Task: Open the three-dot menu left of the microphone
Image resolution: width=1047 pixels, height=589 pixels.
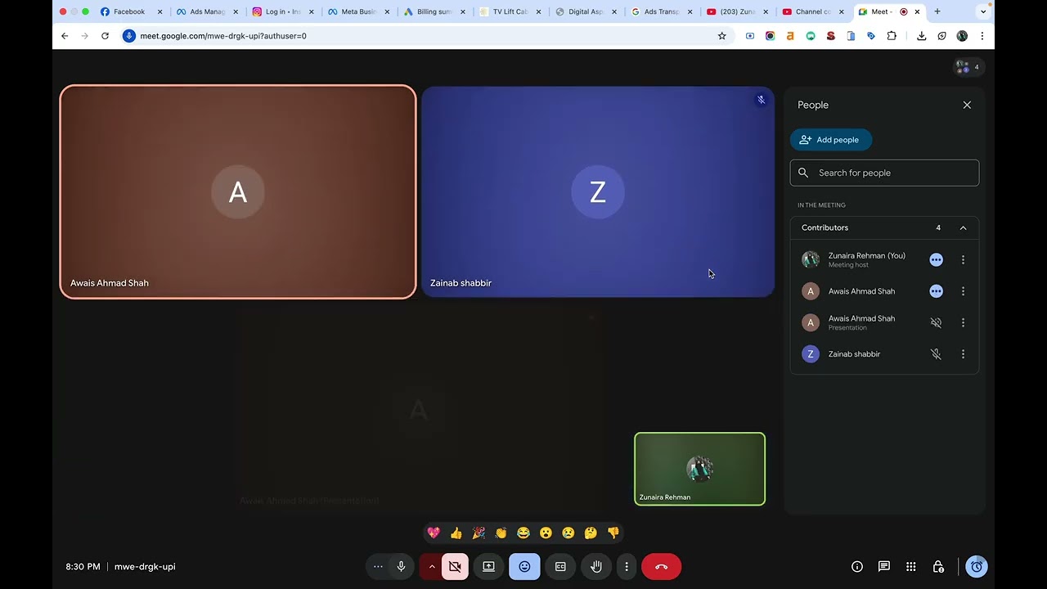Action: [378, 566]
